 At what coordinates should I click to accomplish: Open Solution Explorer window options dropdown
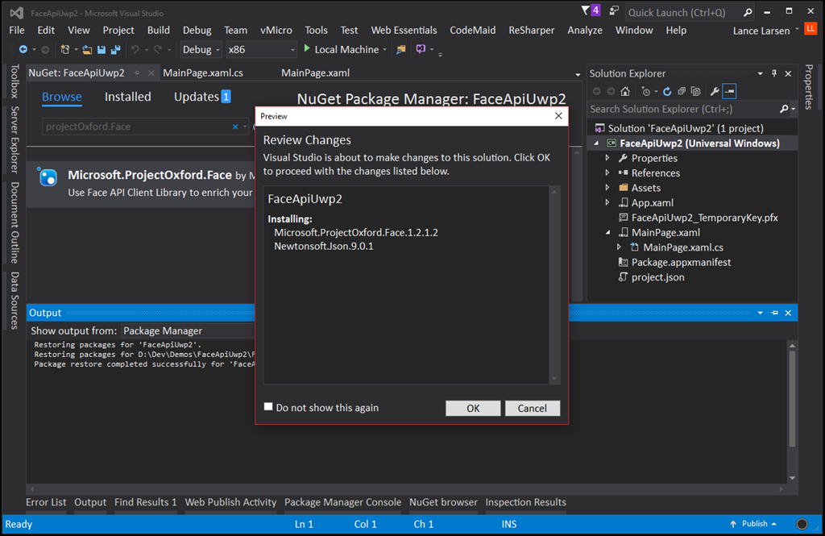click(x=761, y=73)
